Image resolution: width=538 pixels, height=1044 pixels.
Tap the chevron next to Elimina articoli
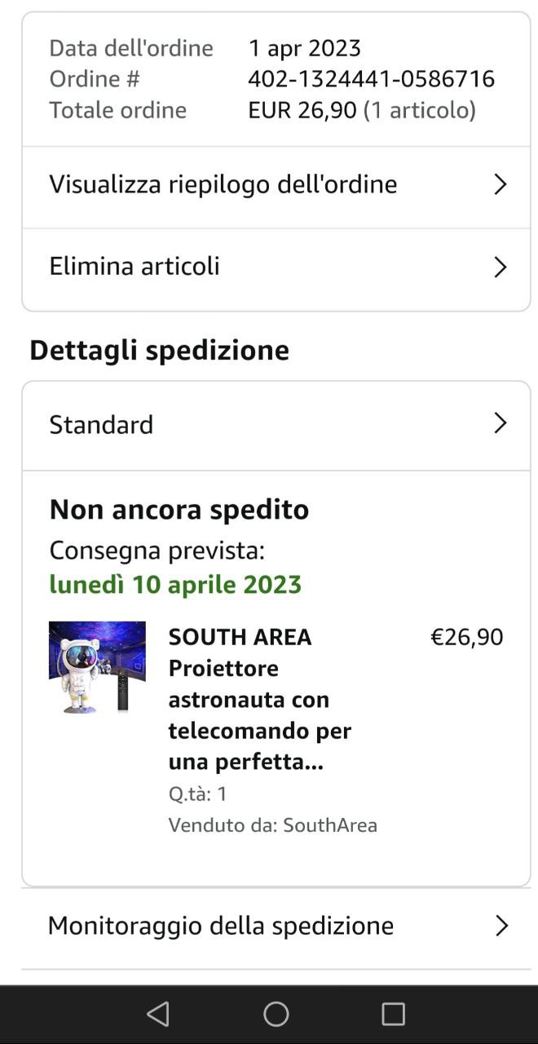pyautogui.click(x=501, y=267)
